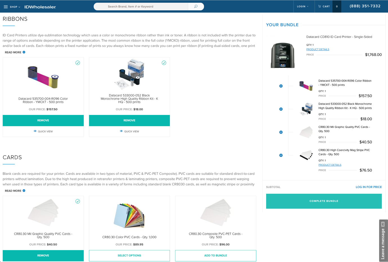Viewport: 388px width, 262px height.
Task: Toggle checkmark on Graphic Quality PVC Cards
Action: (x=78, y=201)
